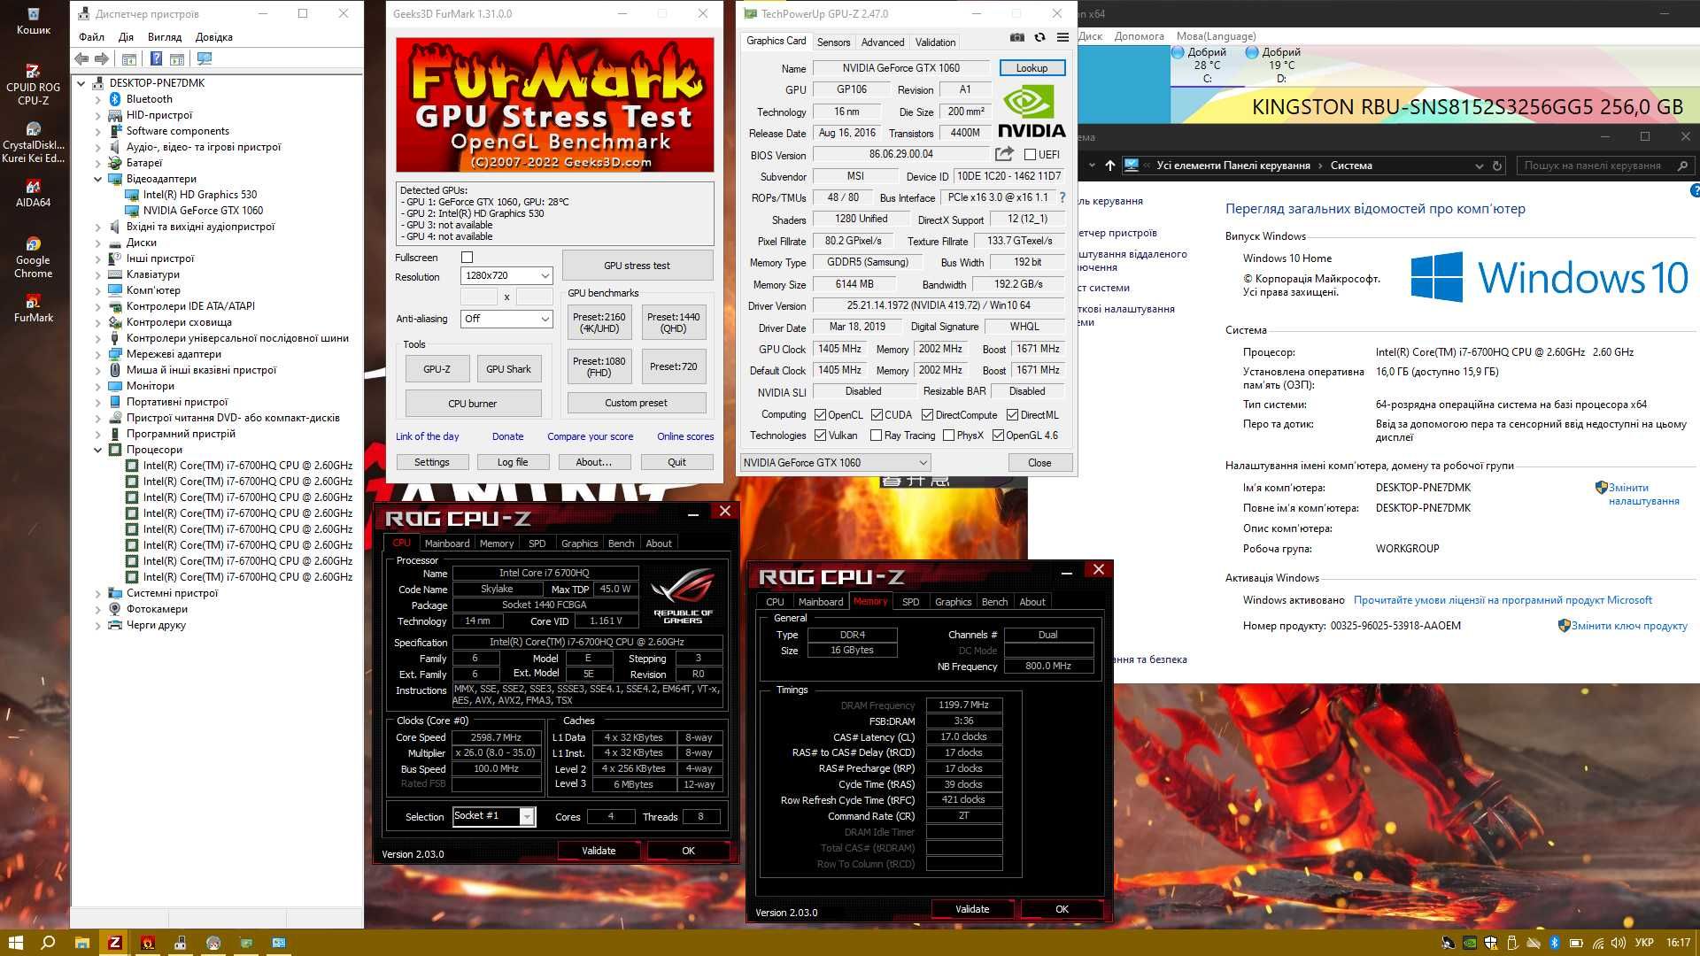1700x956 pixels.
Task: Click the Змінити настройки link
Action: pyautogui.click(x=1643, y=494)
